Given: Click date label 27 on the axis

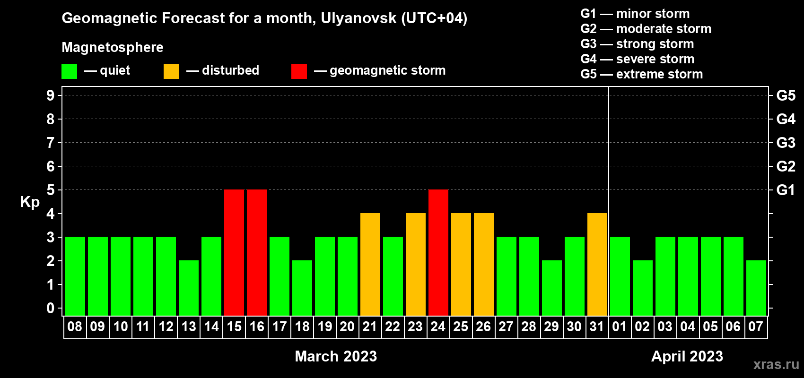Looking at the screenshot, I should (x=506, y=327).
